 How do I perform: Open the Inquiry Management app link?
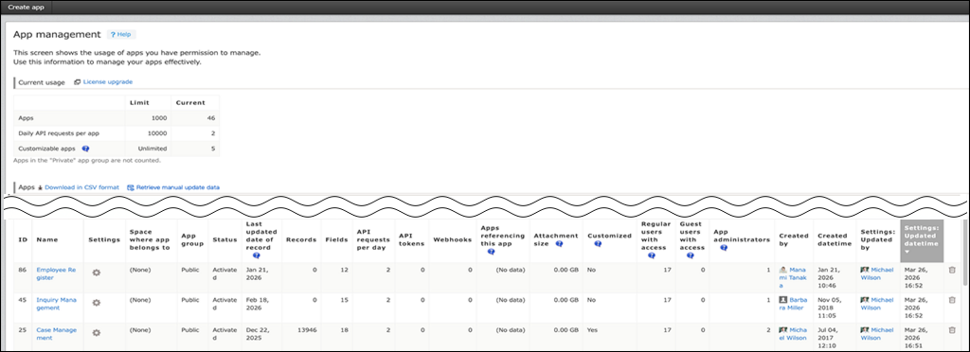56,303
